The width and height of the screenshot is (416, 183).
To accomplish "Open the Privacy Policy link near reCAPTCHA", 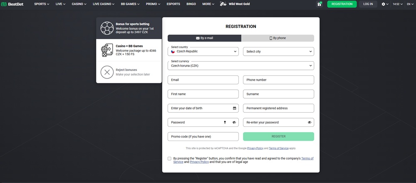I will [255, 148].
